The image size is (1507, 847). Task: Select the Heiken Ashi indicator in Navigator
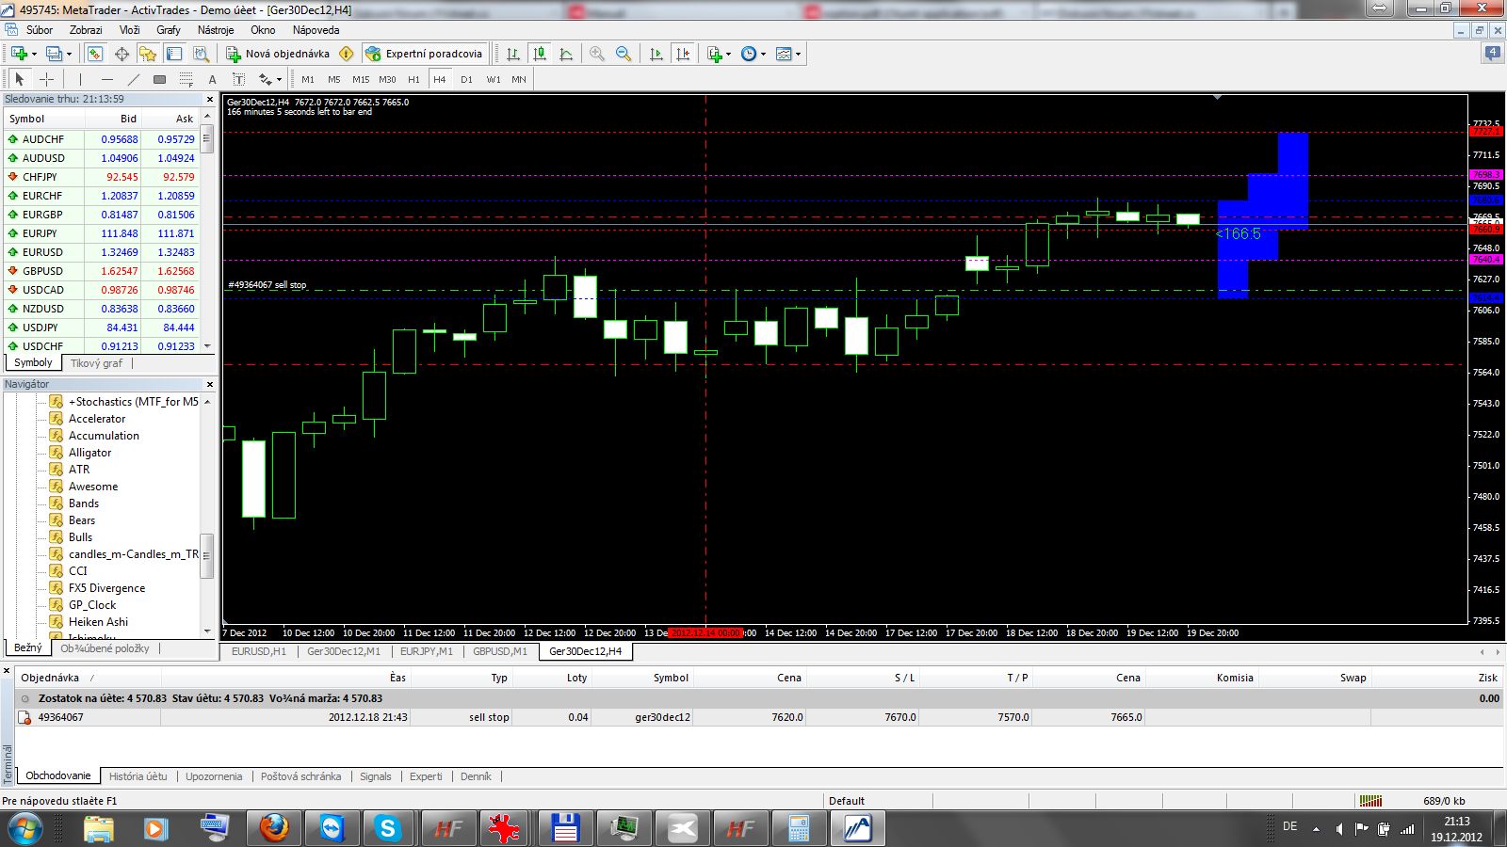click(98, 622)
